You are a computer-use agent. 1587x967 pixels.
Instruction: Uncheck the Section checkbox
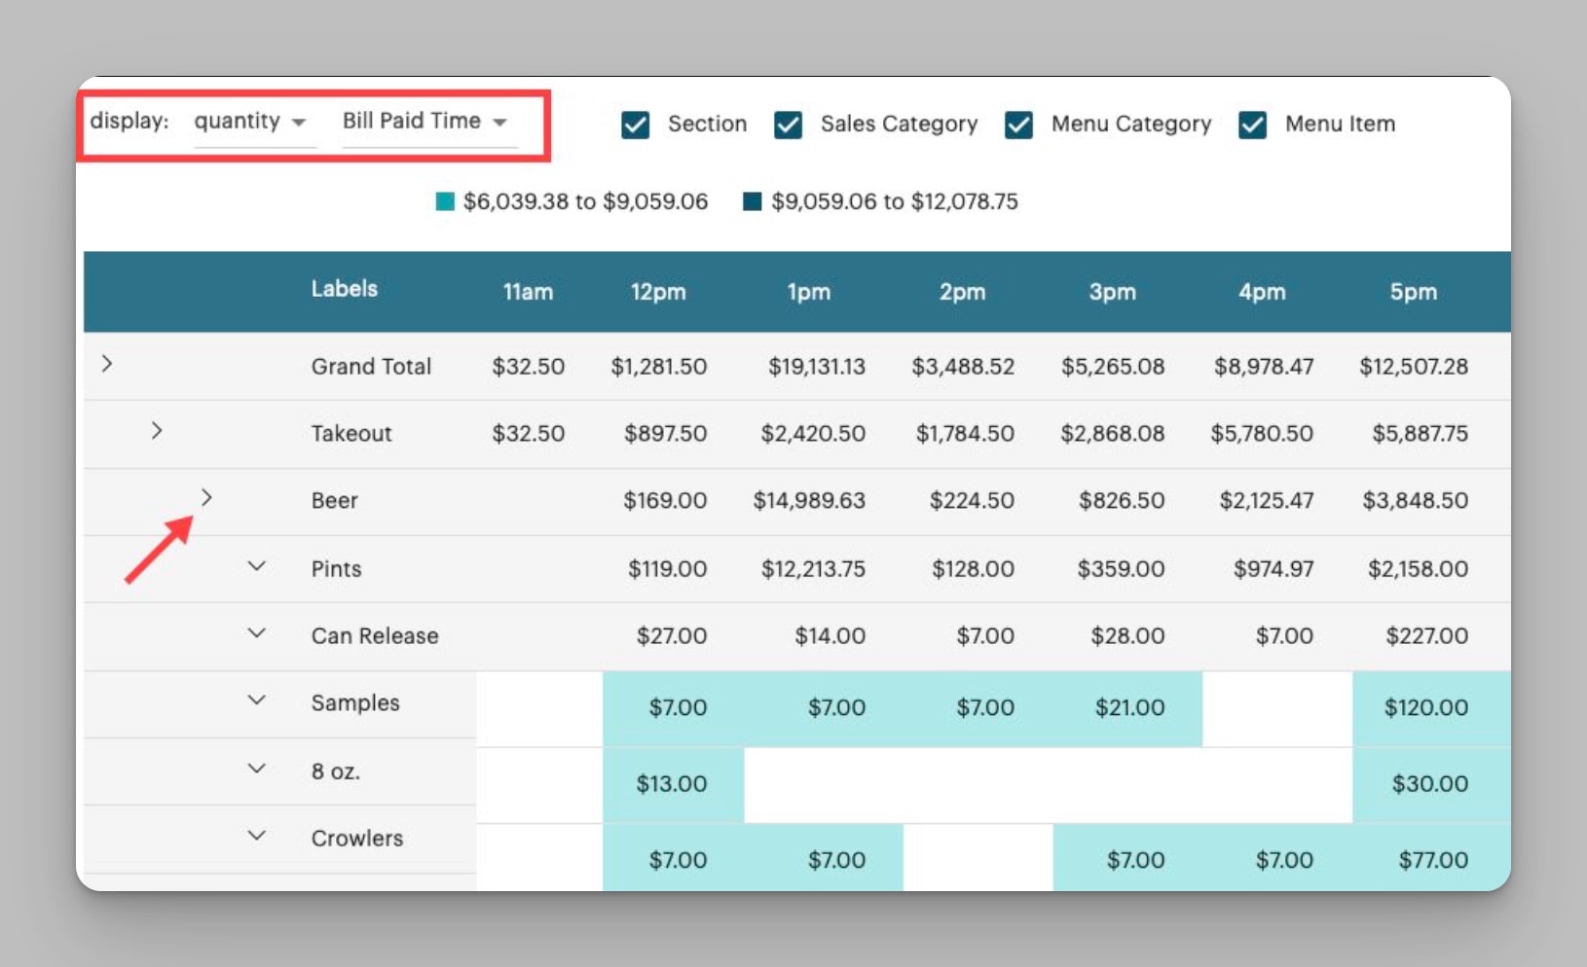click(636, 125)
